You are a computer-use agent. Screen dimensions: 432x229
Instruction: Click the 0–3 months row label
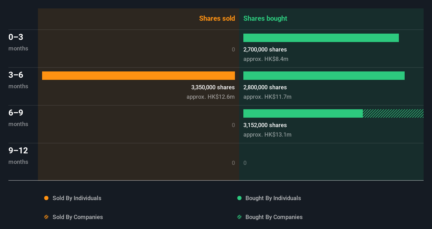pos(18,42)
